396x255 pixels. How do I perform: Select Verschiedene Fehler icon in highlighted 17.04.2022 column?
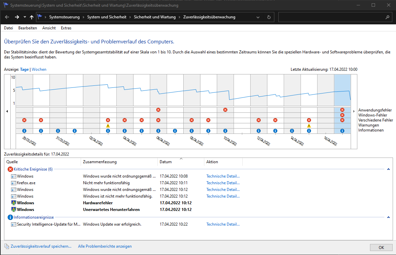point(342,120)
